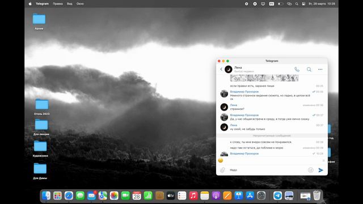
Task: Click Владимир Прохоров name above 'Немного странное' message
Action: point(244,92)
